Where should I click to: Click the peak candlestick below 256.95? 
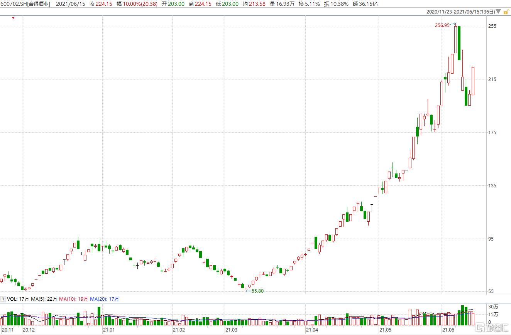[x=456, y=39]
